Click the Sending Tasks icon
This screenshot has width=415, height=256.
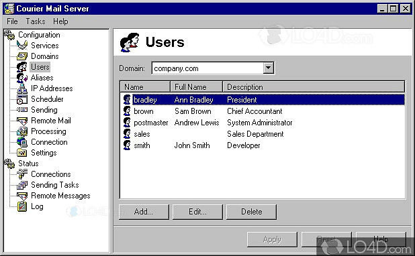tap(22, 185)
